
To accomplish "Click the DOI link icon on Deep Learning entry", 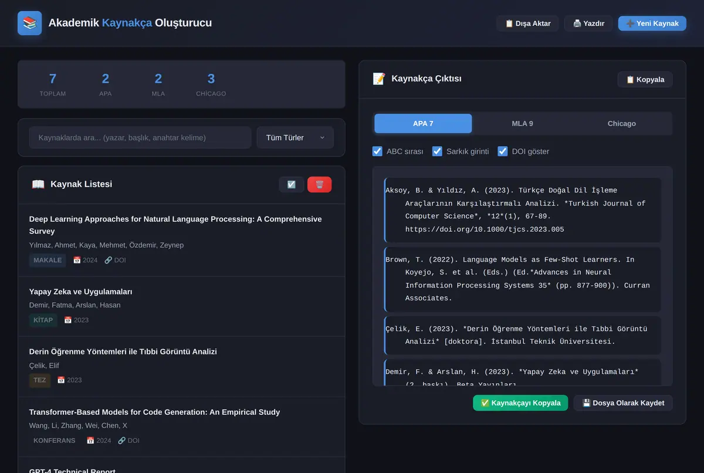I will pyautogui.click(x=108, y=260).
